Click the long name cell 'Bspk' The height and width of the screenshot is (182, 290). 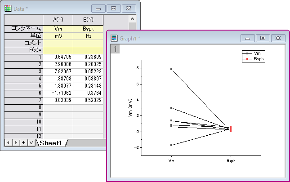88,29
